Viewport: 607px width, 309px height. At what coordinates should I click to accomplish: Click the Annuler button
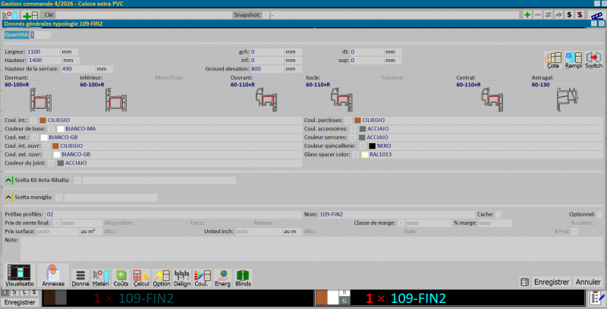point(588,282)
